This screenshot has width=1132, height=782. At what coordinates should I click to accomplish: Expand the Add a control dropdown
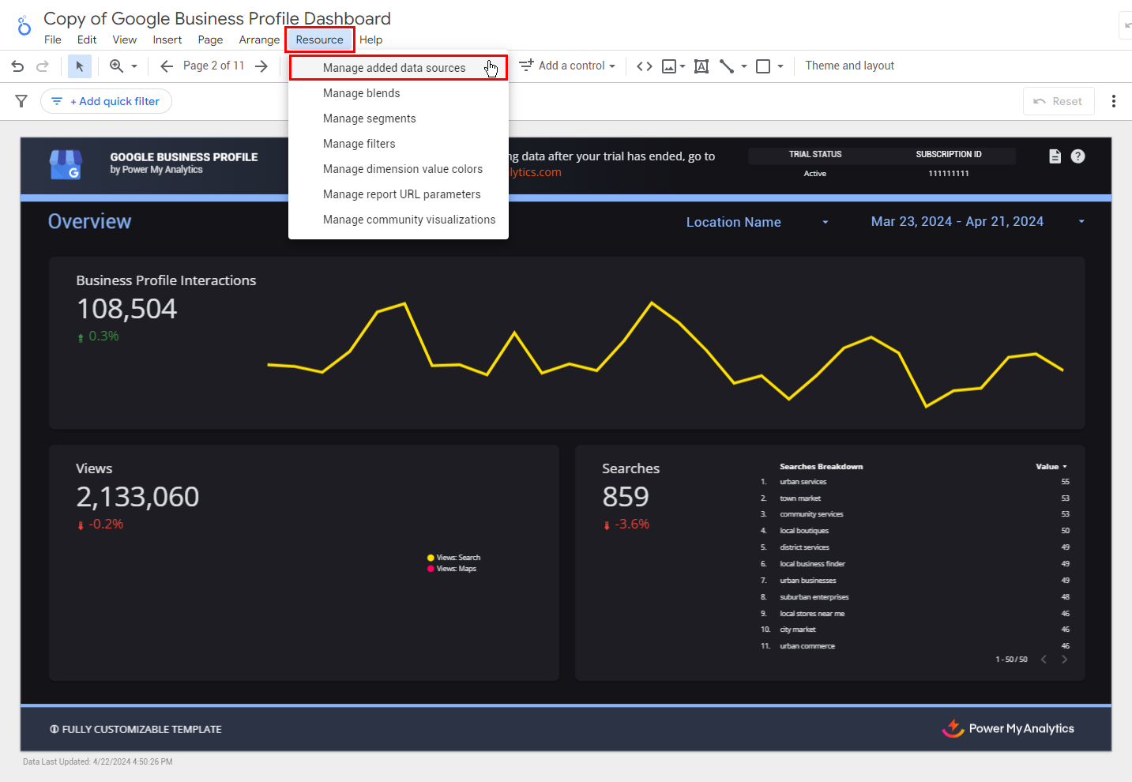567,66
